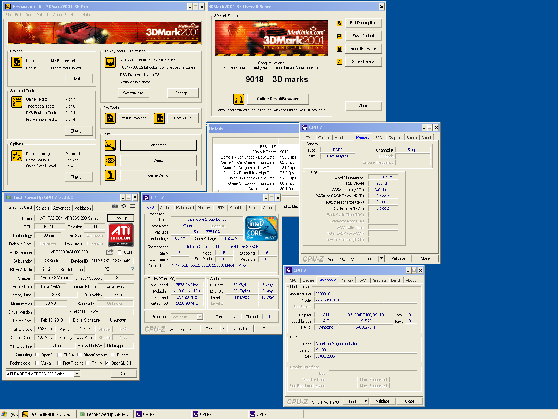Image resolution: width=558 pixels, height=419 pixels.
Task: Click the BIOS export share icon in GPU-Z
Action: point(110,252)
